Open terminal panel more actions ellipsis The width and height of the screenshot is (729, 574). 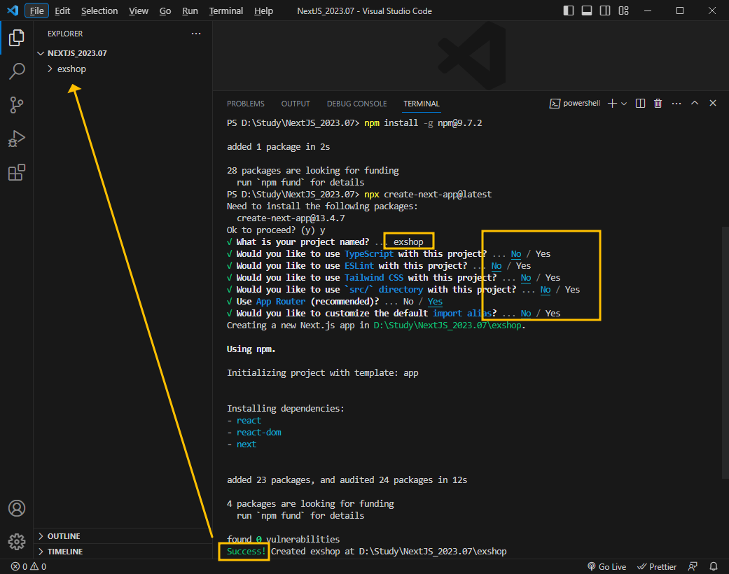(x=676, y=103)
